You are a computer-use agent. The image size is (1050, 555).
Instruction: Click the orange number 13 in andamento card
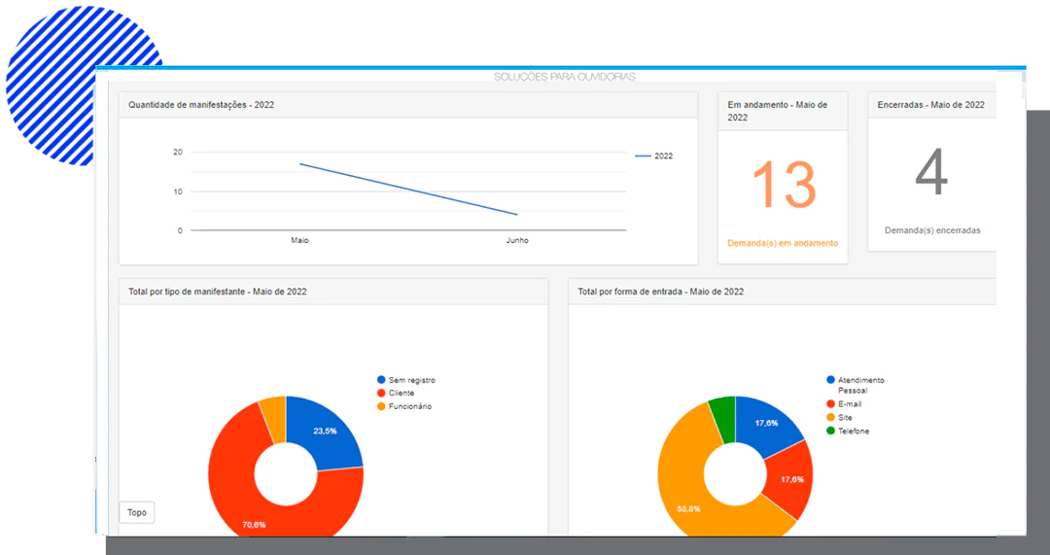pos(783,183)
